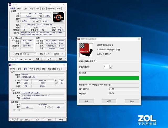
Task: Select 内存 tab in mainboard window
Action: (31, 69)
